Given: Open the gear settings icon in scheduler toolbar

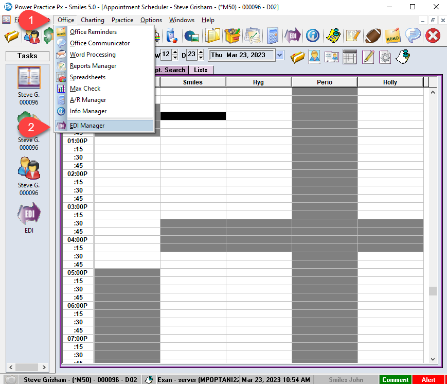Looking at the screenshot, I should click(x=385, y=57).
